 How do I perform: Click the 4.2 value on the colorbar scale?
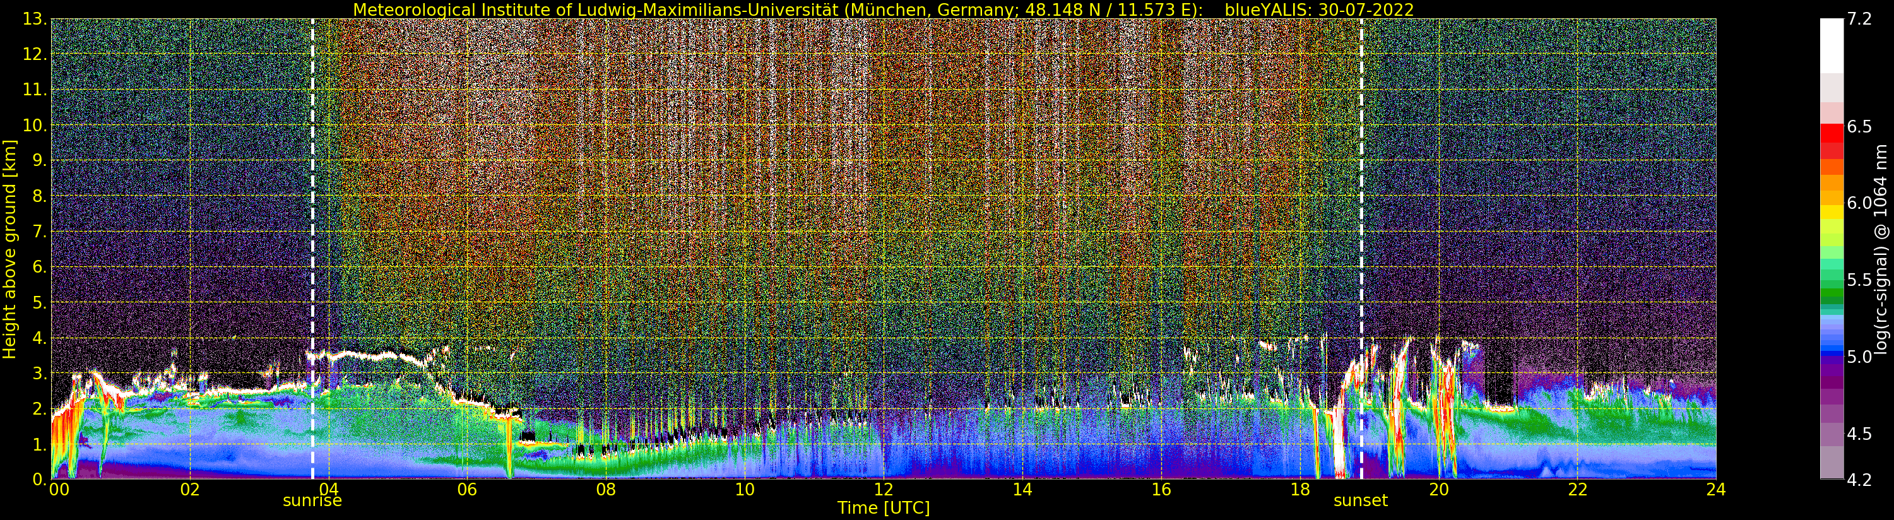[1859, 480]
